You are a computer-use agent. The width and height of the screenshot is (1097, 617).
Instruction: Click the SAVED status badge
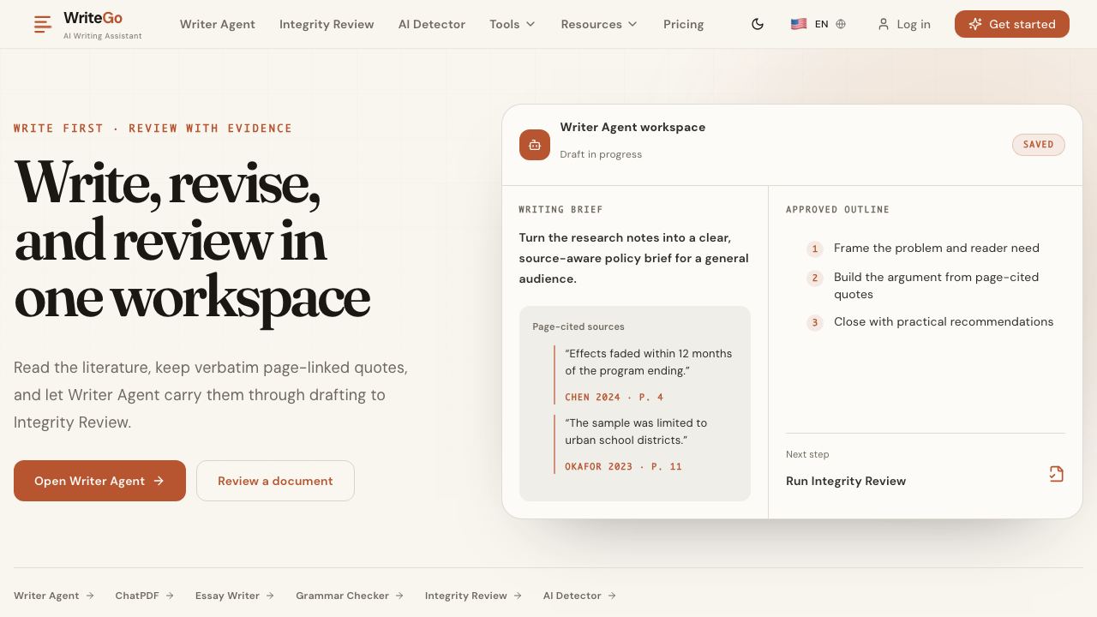(x=1038, y=145)
